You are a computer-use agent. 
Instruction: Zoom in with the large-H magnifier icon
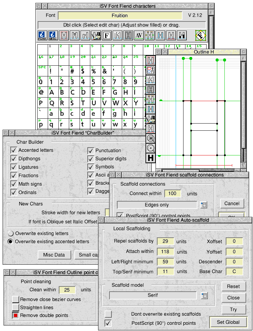[x=151, y=139]
